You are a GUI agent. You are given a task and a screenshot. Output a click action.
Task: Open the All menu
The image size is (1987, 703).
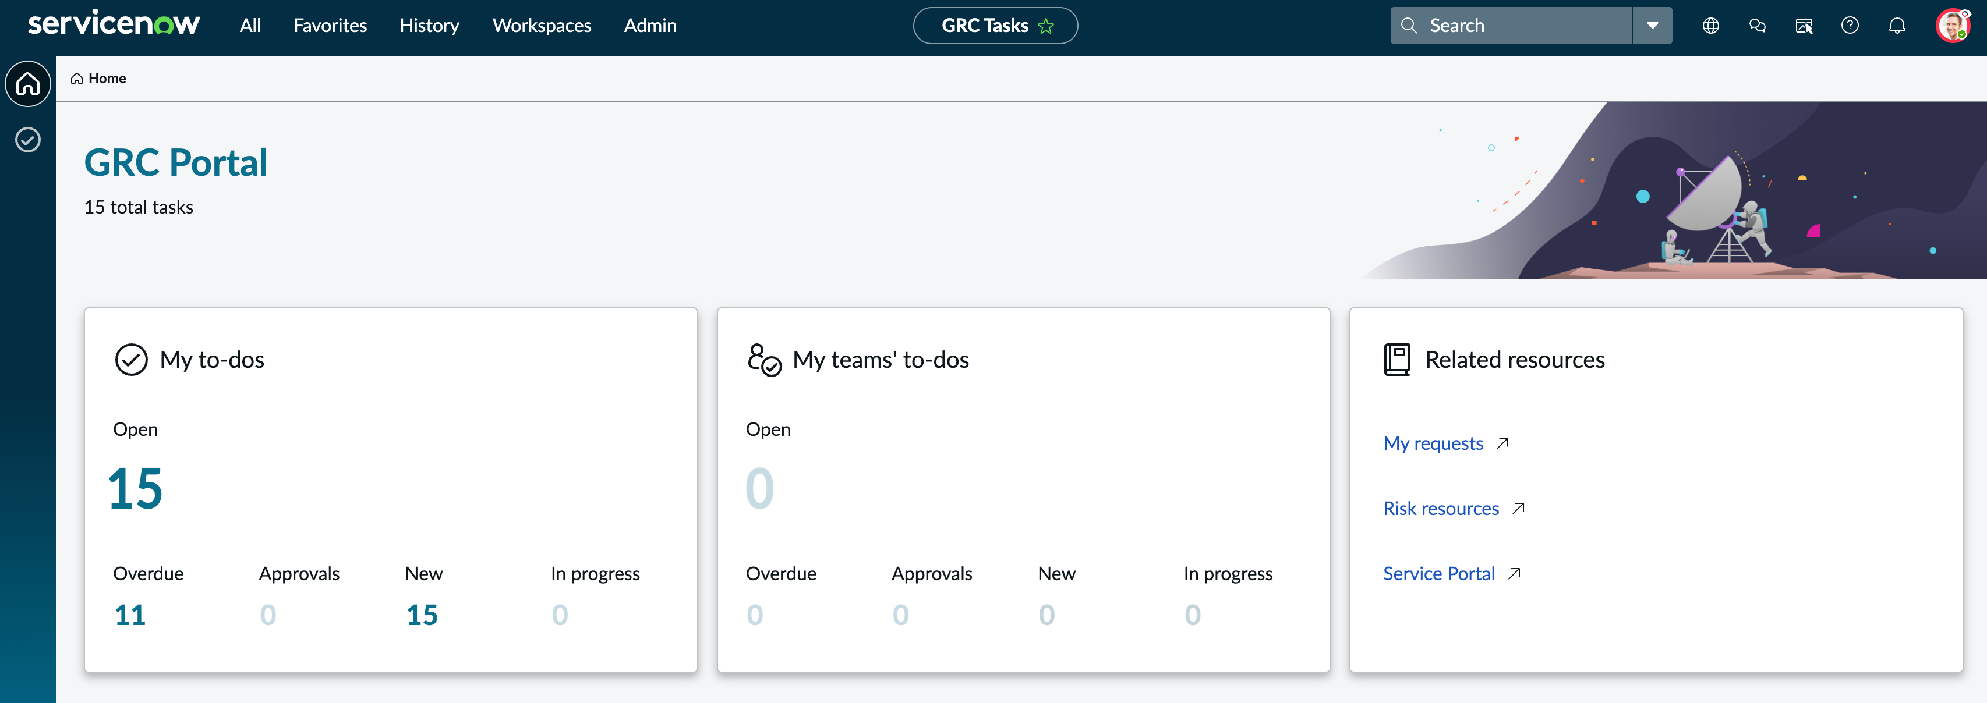250,26
